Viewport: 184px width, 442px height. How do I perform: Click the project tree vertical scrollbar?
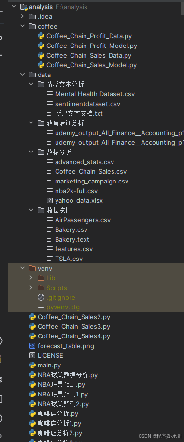click(x=183, y=8)
